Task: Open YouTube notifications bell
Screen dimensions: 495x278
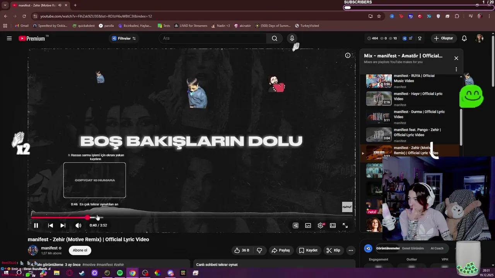Action: pyautogui.click(x=464, y=38)
